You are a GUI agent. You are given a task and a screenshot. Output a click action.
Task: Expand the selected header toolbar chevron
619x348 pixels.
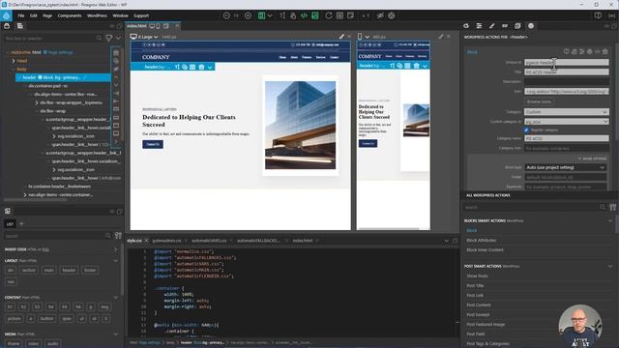tap(210, 67)
